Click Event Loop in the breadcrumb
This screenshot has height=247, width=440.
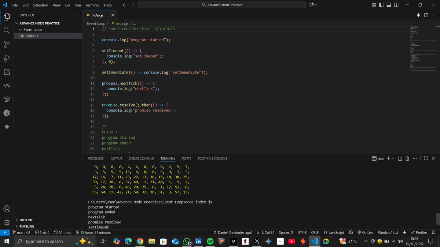click(96, 23)
